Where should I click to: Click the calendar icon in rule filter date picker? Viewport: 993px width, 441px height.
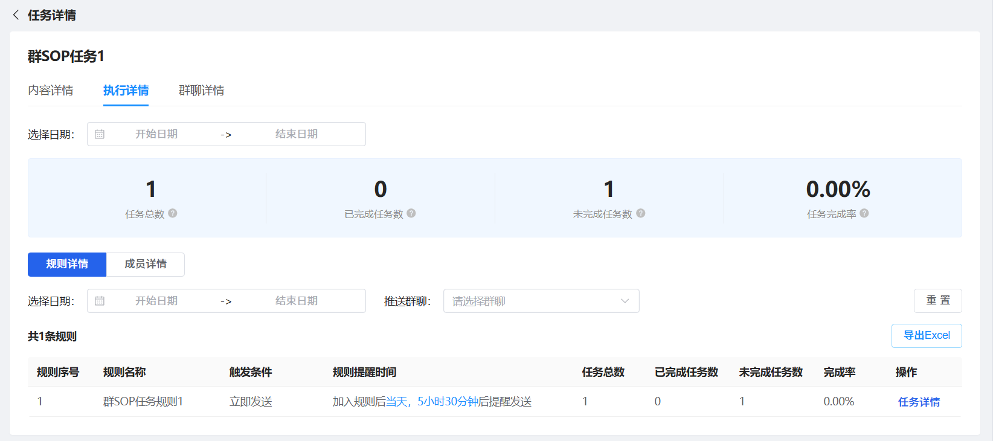pos(100,301)
